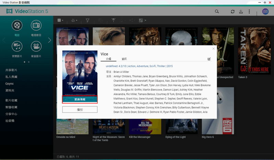Click the 更換海報 change poster button
This screenshot has height=160, width=274.
click(80, 99)
